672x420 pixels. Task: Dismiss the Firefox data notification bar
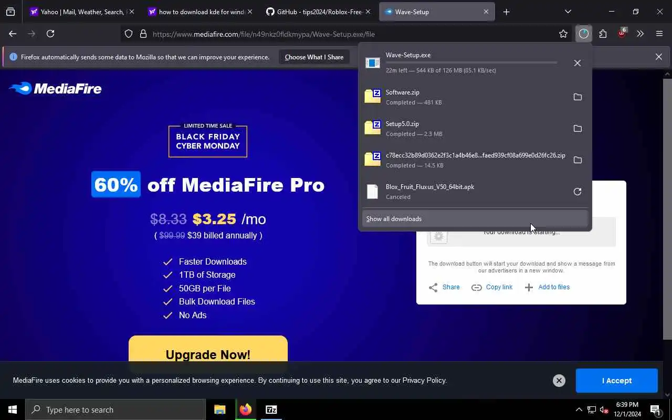tap(658, 57)
